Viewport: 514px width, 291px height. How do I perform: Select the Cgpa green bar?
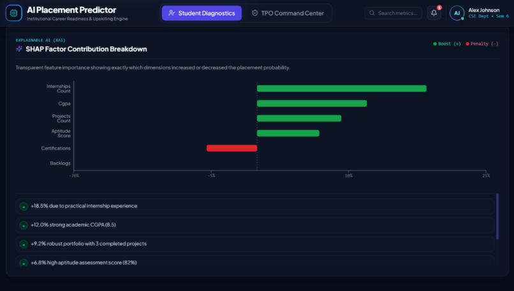(312, 103)
